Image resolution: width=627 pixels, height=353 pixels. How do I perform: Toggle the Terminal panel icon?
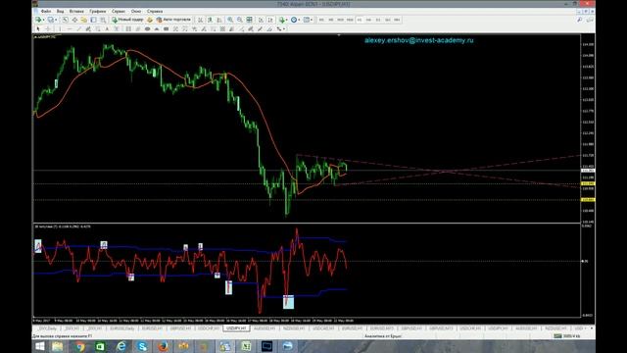pyautogui.click(x=94, y=20)
